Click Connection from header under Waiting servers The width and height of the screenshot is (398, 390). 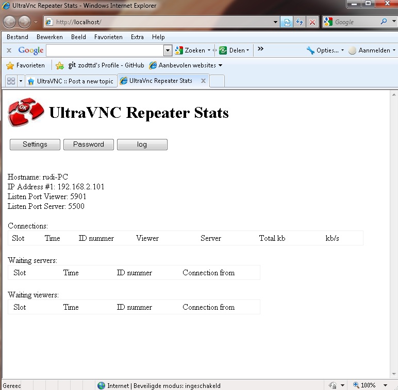[209, 273]
